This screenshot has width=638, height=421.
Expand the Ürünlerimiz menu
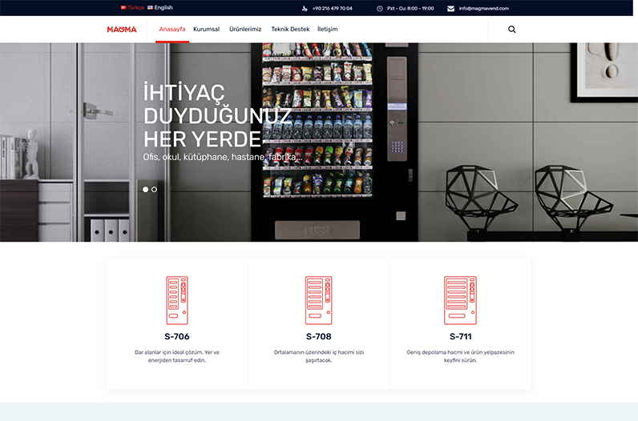pyautogui.click(x=245, y=30)
